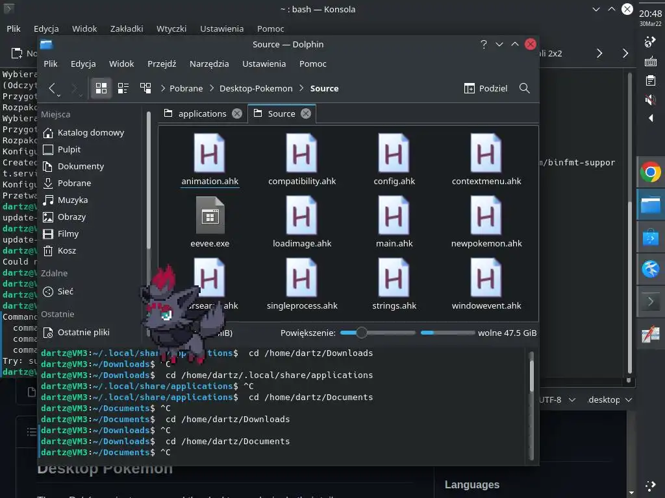Screen dimensions: 665x498
Task: Close the Source tab
Action: pos(306,113)
